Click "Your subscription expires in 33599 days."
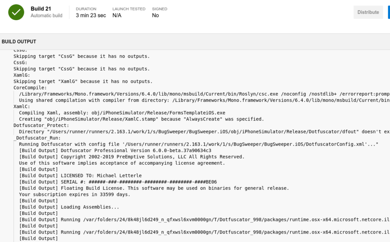The width and height of the screenshot is (390, 242). pos(75,194)
